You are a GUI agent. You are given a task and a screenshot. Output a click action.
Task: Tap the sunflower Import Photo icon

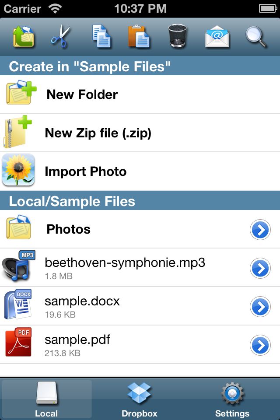(18, 170)
